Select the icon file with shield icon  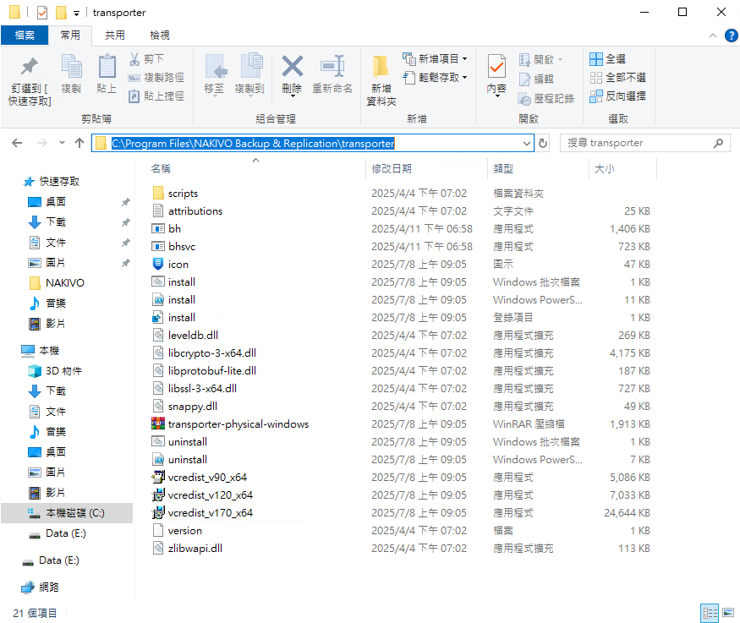coord(178,265)
